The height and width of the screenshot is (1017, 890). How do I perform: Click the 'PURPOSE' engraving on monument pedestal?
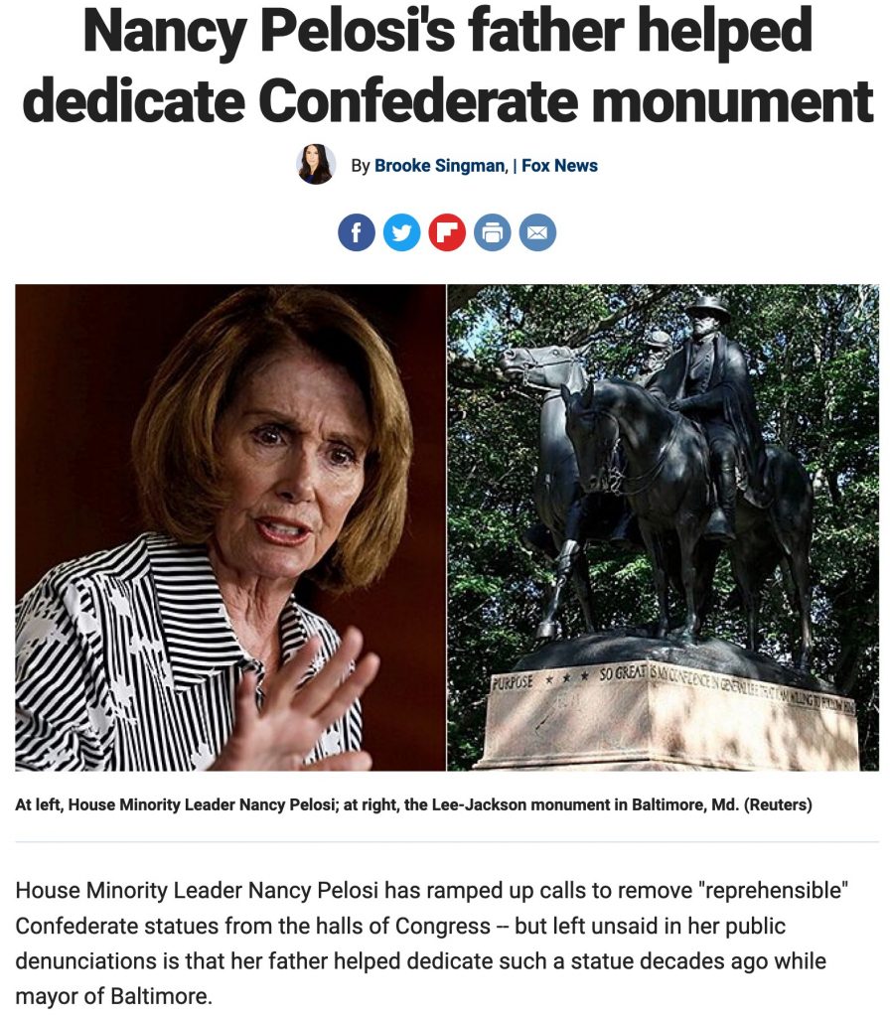[513, 682]
